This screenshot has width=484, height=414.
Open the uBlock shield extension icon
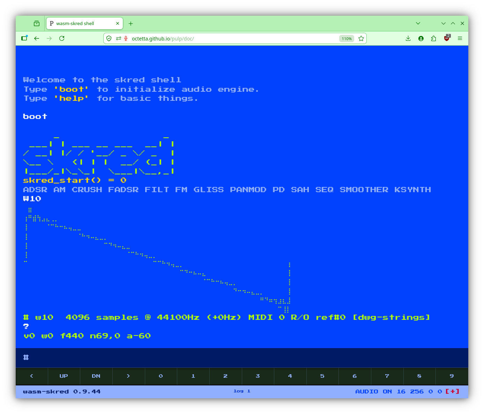[447, 38]
